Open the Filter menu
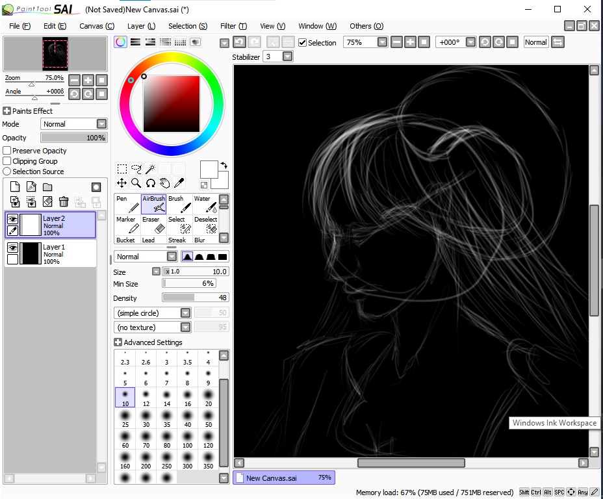The image size is (603, 499). coord(233,26)
